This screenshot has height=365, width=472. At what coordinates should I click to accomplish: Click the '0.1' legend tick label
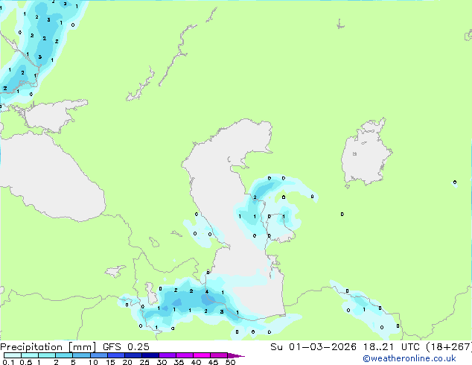[8, 362]
